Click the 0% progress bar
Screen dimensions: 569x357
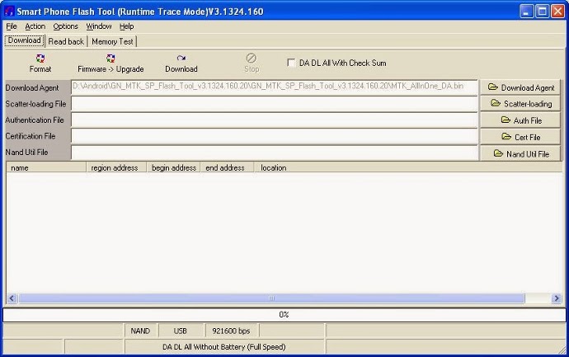[x=284, y=314]
